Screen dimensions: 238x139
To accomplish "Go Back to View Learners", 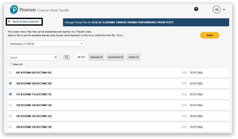I will 24,22.
